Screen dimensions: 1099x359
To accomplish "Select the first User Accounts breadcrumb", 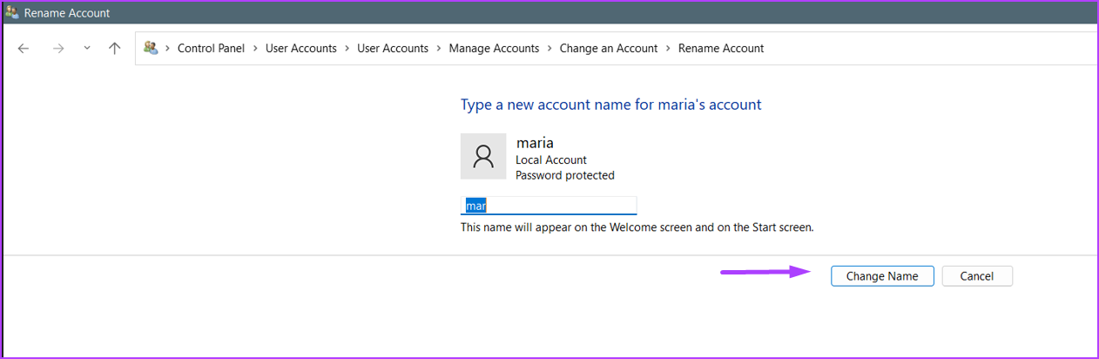I will click(x=301, y=49).
